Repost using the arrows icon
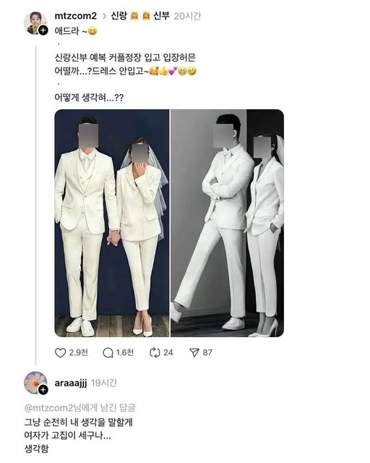Viewport: 370px width, 463px height. pos(155,353)
